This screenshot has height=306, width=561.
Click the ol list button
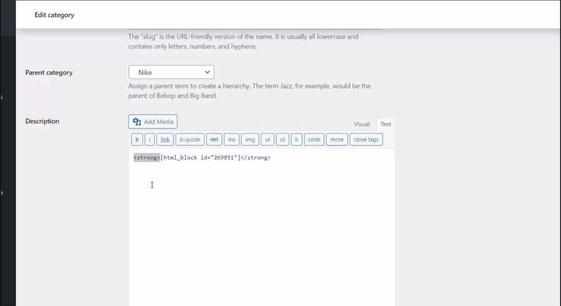pyautogui.click(x=282, y=140)
